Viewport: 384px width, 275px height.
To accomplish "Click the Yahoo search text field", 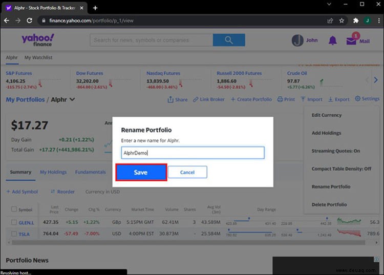I will 152,40.
